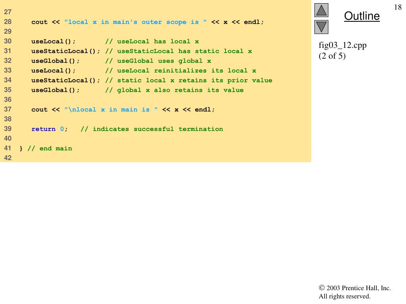Click comment 'useLocal has local x'
This screenshot has width=406, height=304.
click(x=152, y=41)
